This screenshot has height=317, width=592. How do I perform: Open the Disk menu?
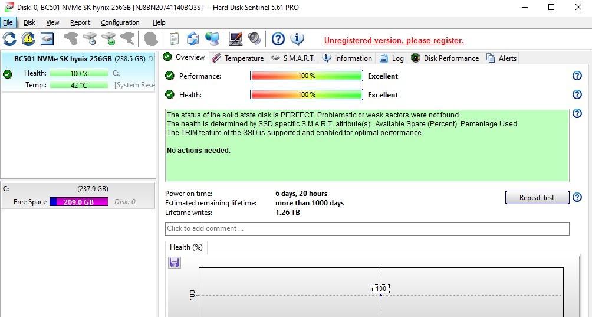[29, 22]
